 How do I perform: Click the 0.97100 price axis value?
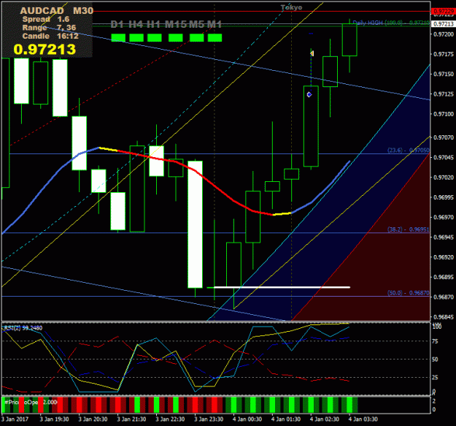[x=443, y=114]
